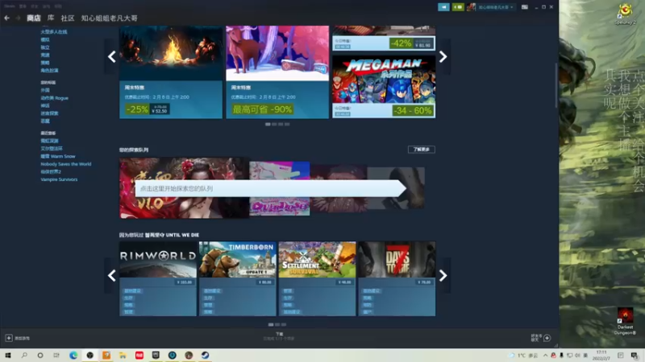Open the Mega Man series sale card
645x362 pixels.
pyautogui.click(x=384, y=87)
